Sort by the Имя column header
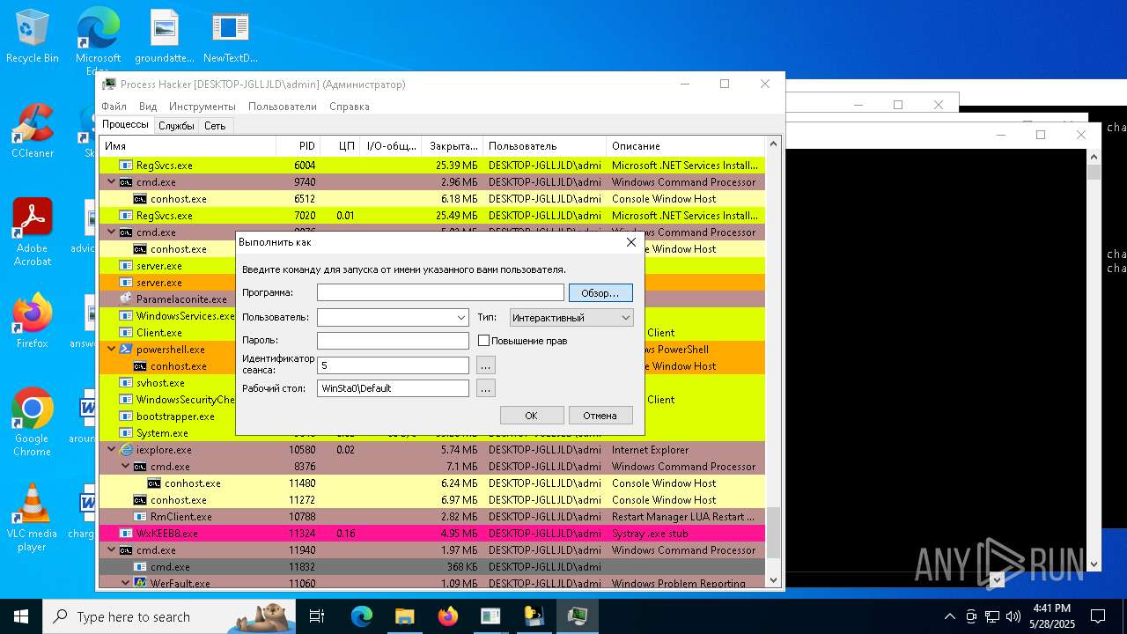The image size is (1127, 634). pos(188,146)
